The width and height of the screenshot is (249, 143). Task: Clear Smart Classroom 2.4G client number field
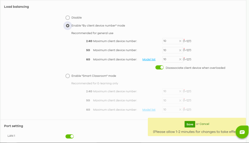click(x=180, y=91)
